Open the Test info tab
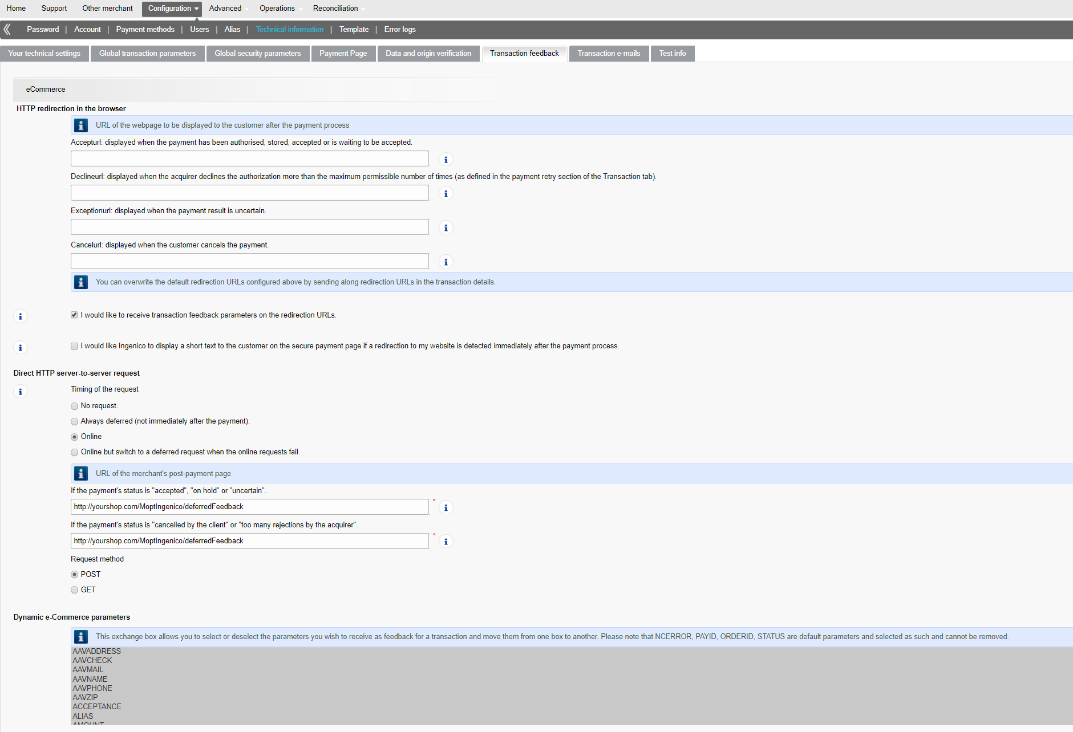1073x732 pixels. click(x=673, y=54)
